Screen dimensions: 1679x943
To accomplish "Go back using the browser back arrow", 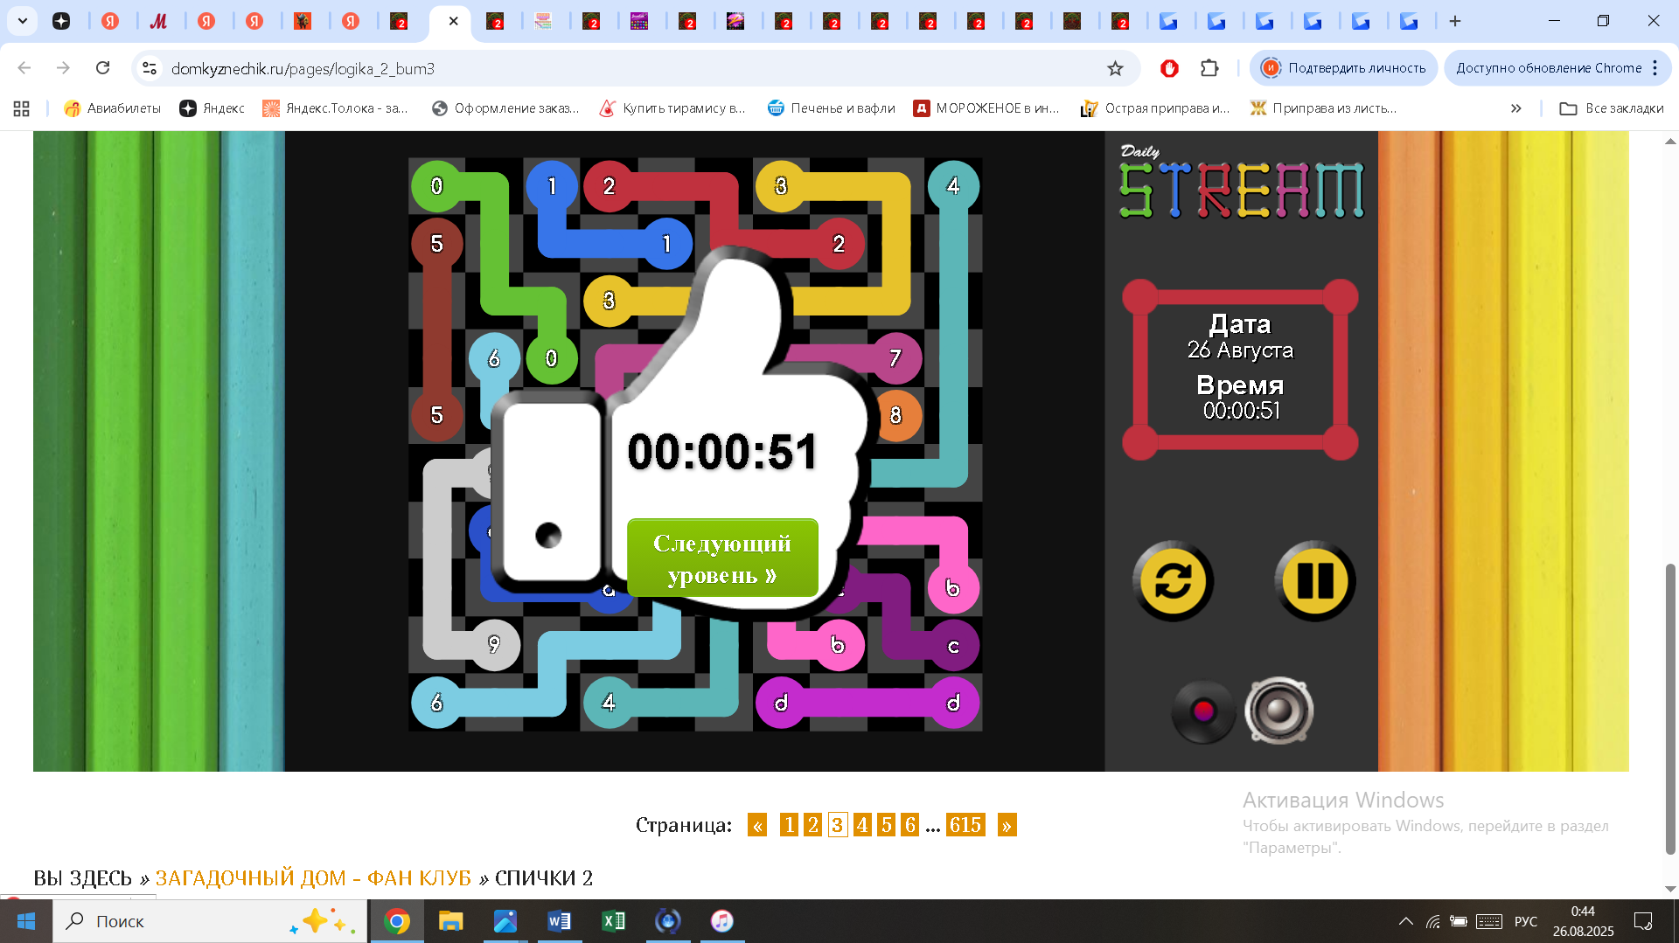I will (x=24, y=68).
